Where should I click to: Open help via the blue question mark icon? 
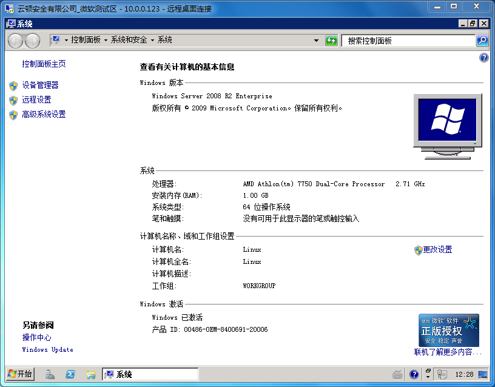483,58
